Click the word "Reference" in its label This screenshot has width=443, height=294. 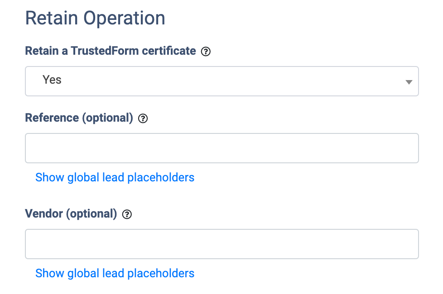(52, 118)
